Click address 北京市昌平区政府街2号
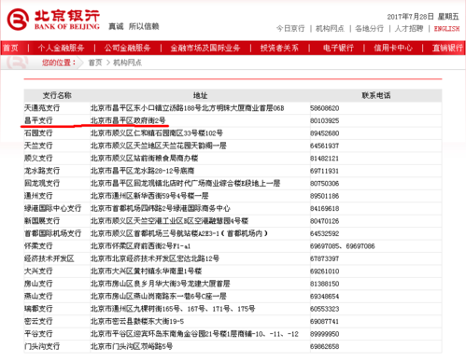 click(128, 120)
